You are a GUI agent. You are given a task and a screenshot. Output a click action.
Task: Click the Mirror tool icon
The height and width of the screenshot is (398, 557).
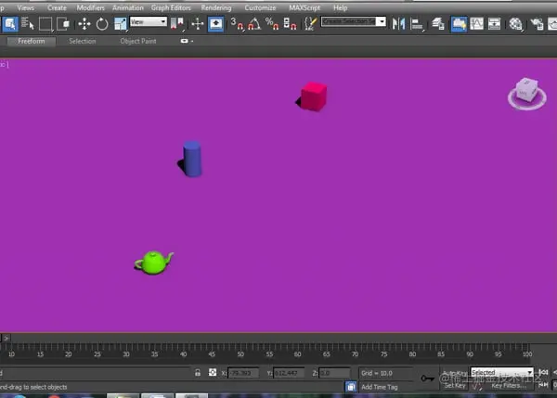[x=398, y=24]
